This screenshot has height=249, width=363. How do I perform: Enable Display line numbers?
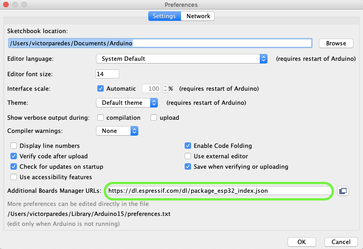coord(14,146)
